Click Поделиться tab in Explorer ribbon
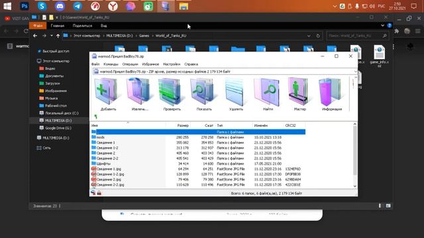This screenshot has width=424, height=238. pos(82,26)
